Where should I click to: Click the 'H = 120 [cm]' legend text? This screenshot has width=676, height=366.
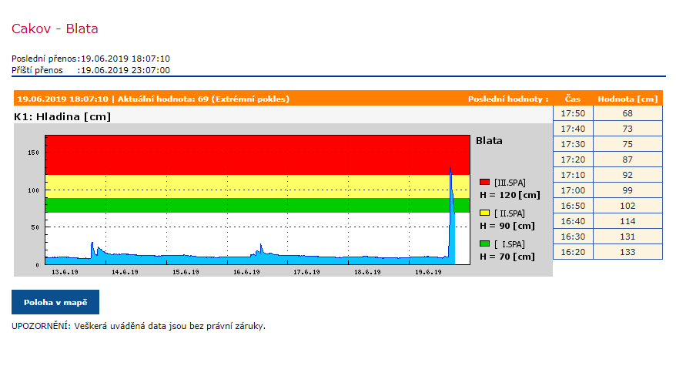510,195
